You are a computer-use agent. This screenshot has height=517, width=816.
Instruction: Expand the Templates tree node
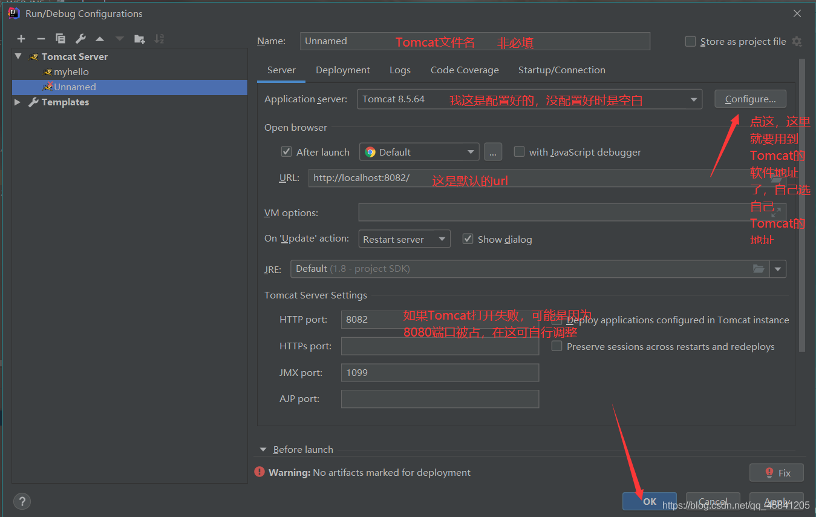tap(18, 102)
